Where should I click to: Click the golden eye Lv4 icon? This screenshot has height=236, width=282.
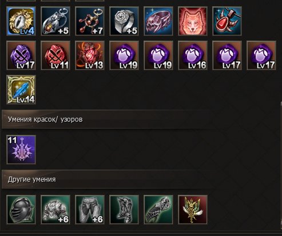point(21,21)
